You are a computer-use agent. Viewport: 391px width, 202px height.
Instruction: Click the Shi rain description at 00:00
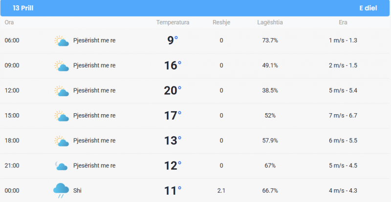coord(77,191)
